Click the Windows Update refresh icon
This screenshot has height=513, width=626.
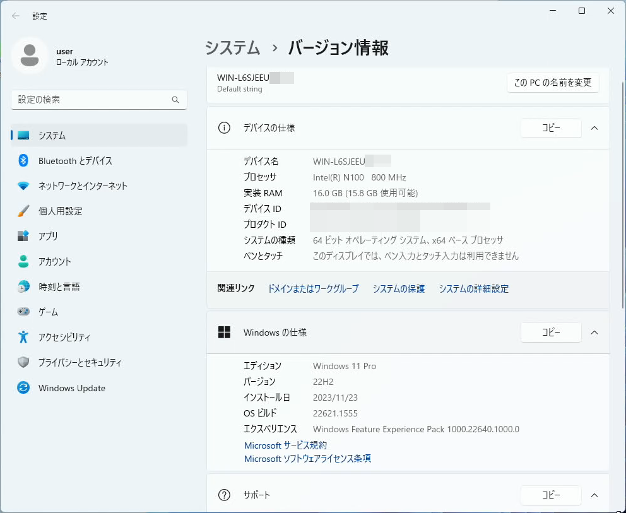pos(23,387)
